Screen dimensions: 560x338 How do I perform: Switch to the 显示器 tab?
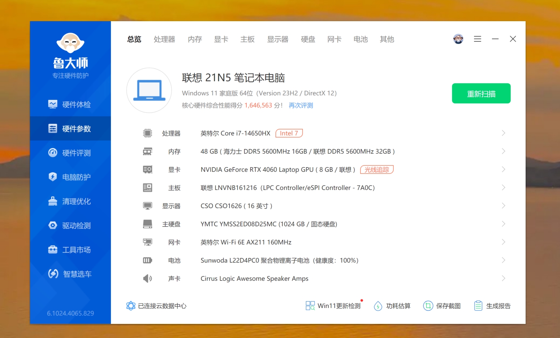coord(278,39)
